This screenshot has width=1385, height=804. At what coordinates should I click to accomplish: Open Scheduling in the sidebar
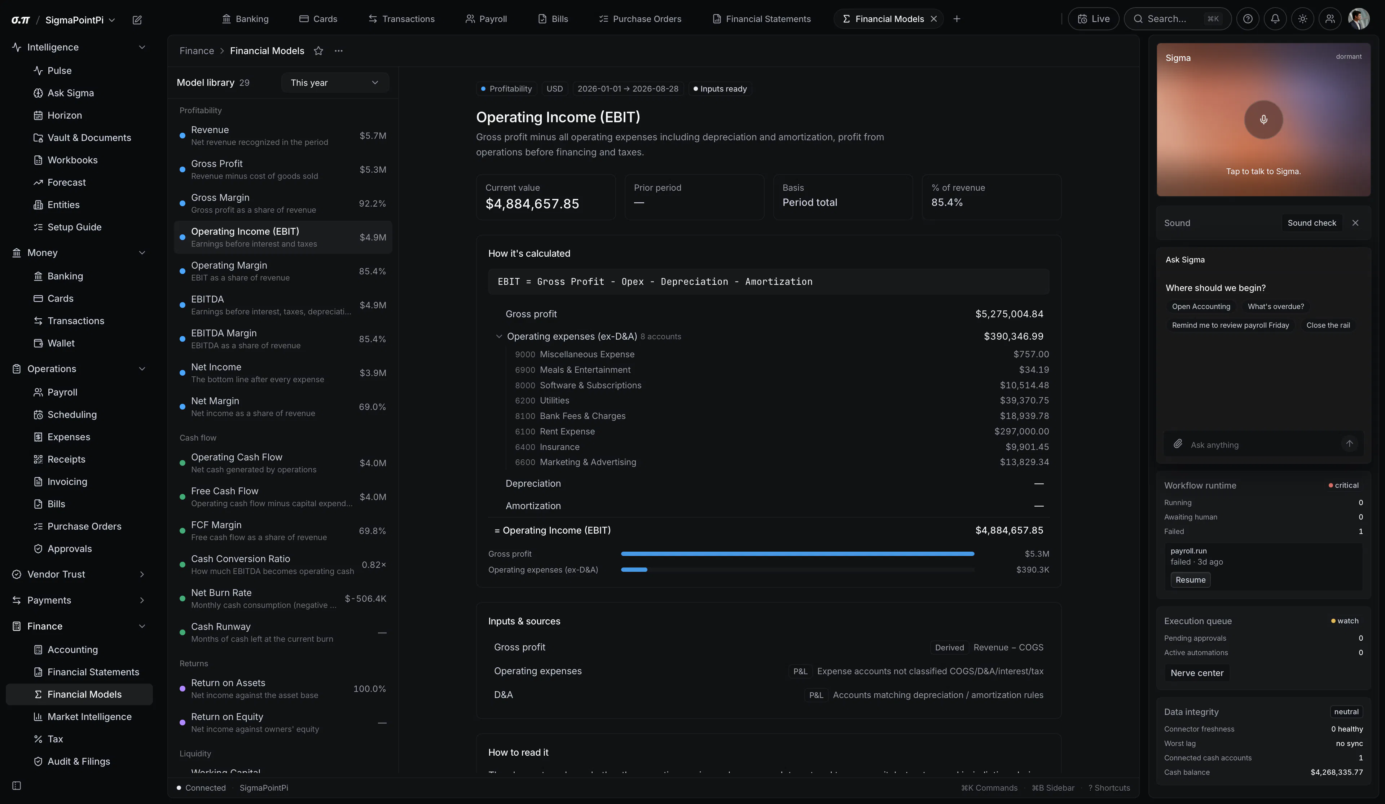point(80,414)
